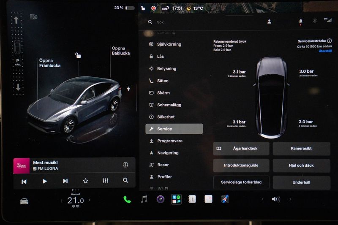Increase cabin temperature with right arrow

90,200
